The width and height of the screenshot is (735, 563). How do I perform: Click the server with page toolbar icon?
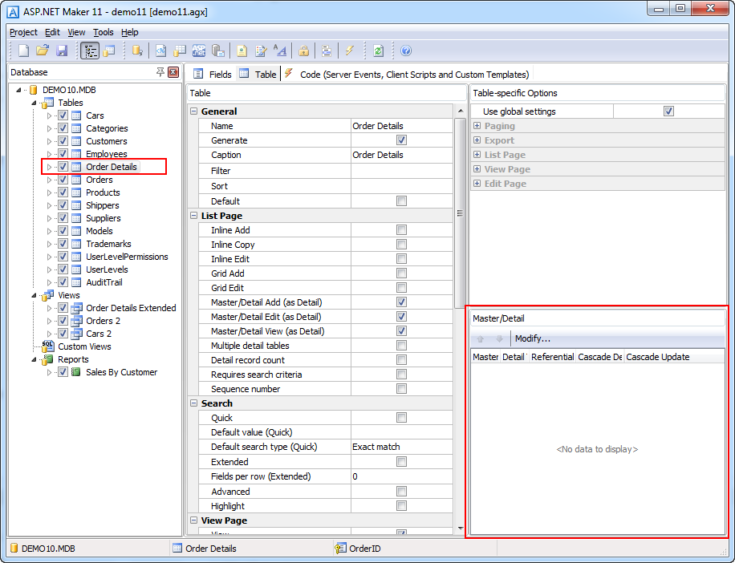[218, 51]
